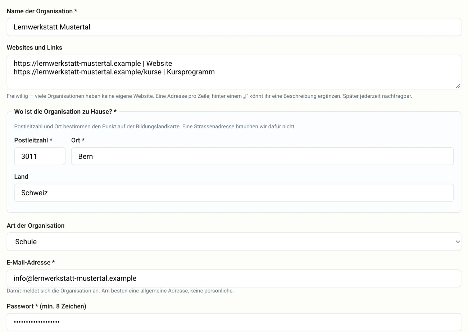Click the Postleitzahl field containing 3011
The image size is (468, 332).
point(40,156)
